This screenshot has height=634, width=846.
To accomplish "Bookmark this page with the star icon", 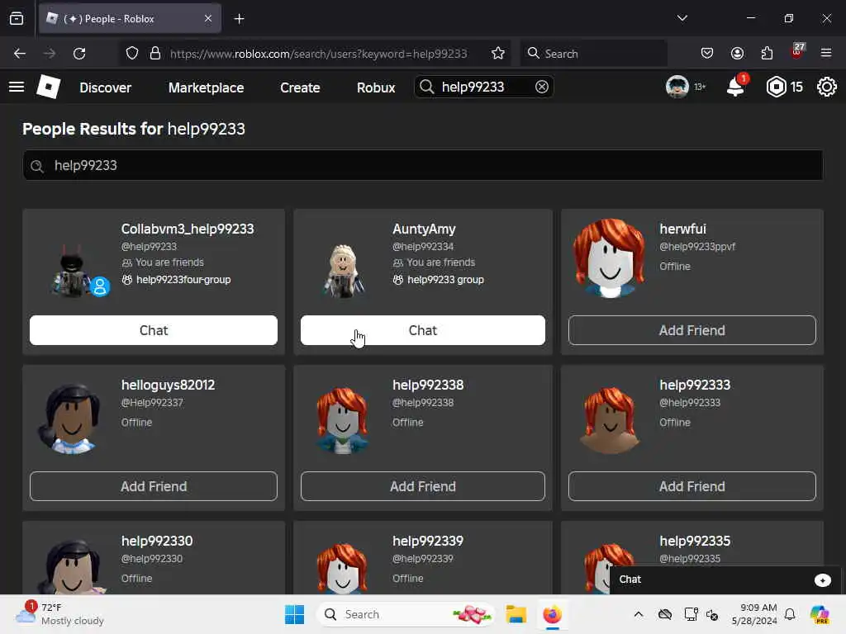I will (498, 54).
